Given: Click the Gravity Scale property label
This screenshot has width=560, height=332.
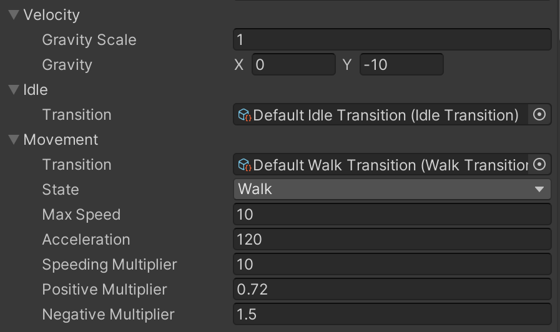Looking at the screenshot, I should click(89, 39).
